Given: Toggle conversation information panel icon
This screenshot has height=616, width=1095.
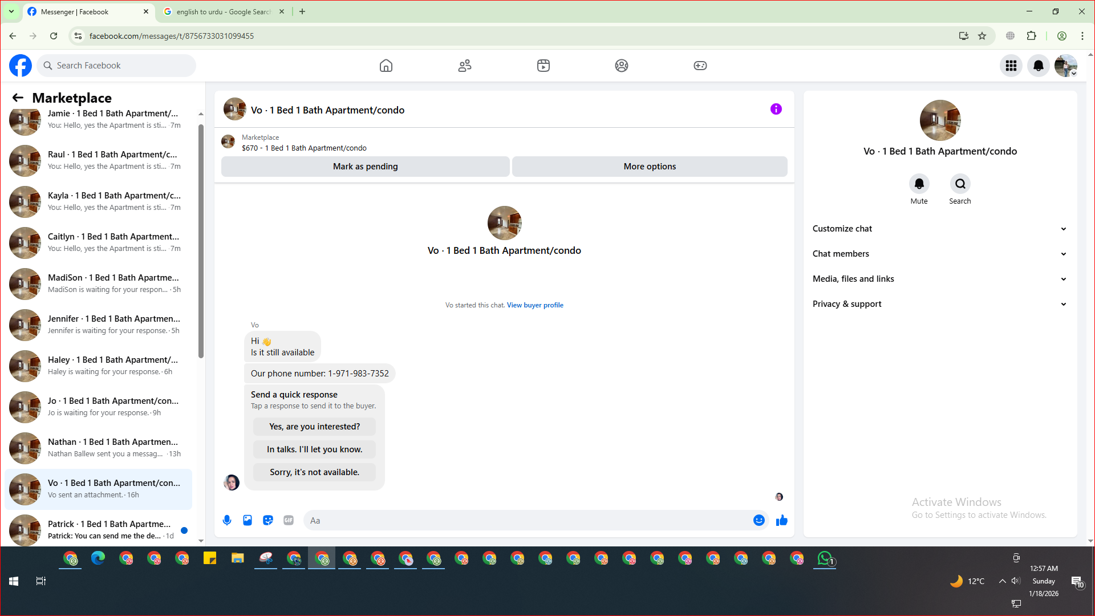Looking at the screenshot, I should 776,109.
